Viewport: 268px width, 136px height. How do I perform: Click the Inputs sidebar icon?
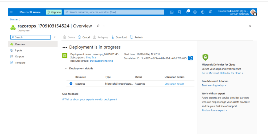pos(12,50)
